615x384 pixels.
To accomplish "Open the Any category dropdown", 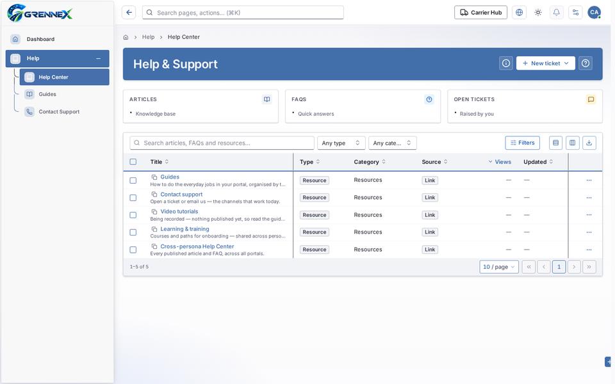I will pyautogui.click(x=392, y=143).
